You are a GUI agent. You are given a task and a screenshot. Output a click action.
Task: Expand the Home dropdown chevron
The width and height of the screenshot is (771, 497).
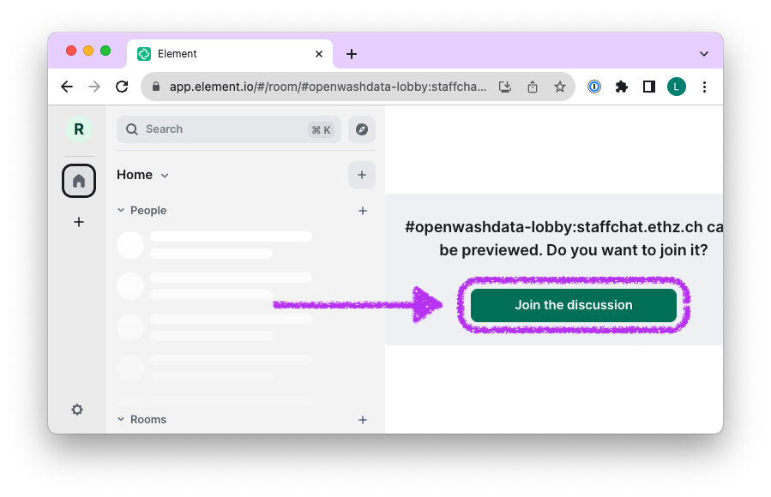click(x=165, y=176)
